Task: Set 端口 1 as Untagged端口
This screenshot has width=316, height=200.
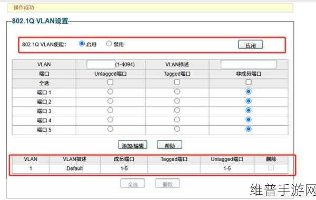Action: [110, 92]
